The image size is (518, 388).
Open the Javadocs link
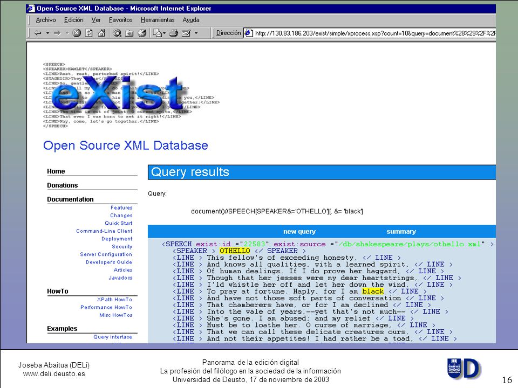(x=120, y=278)
